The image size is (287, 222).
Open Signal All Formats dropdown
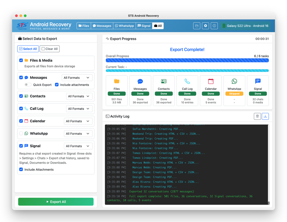(x=78, y=146)
